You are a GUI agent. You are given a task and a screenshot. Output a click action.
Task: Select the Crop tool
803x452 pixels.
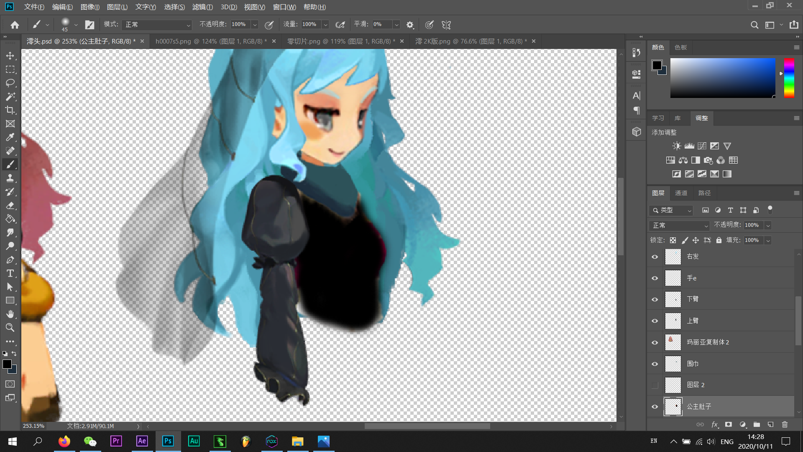coord(10,110)
